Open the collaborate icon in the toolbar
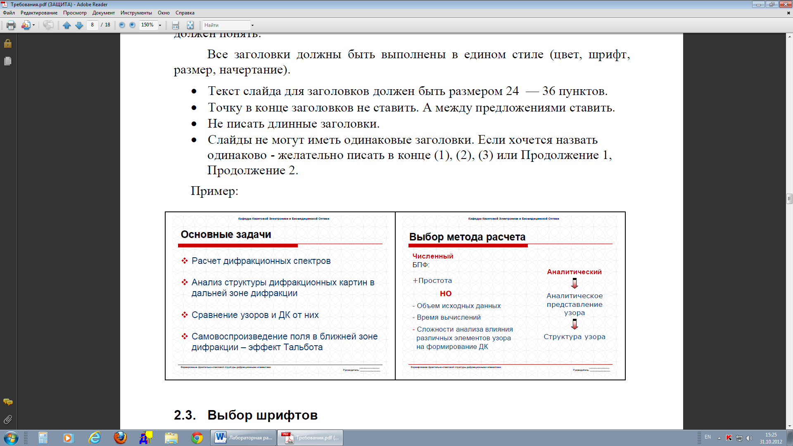The image size is (793, 446). click(x=26, y=25)
